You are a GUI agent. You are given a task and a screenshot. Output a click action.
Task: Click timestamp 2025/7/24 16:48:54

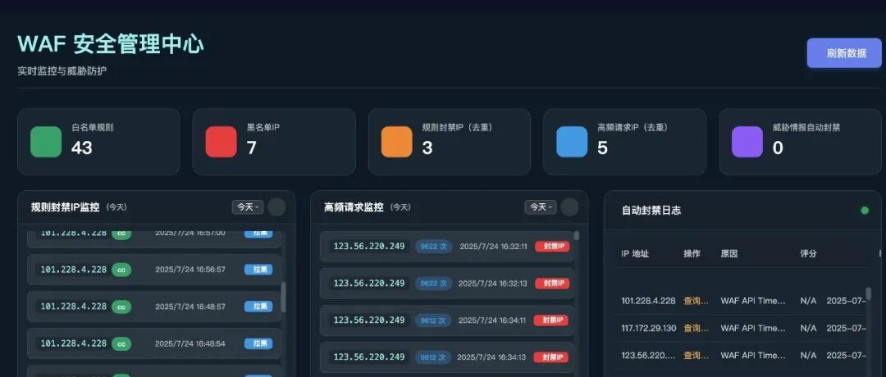point(190,343)
